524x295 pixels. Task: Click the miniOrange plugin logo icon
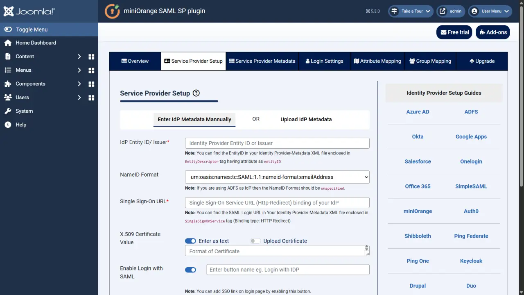(x=112, y=11)
